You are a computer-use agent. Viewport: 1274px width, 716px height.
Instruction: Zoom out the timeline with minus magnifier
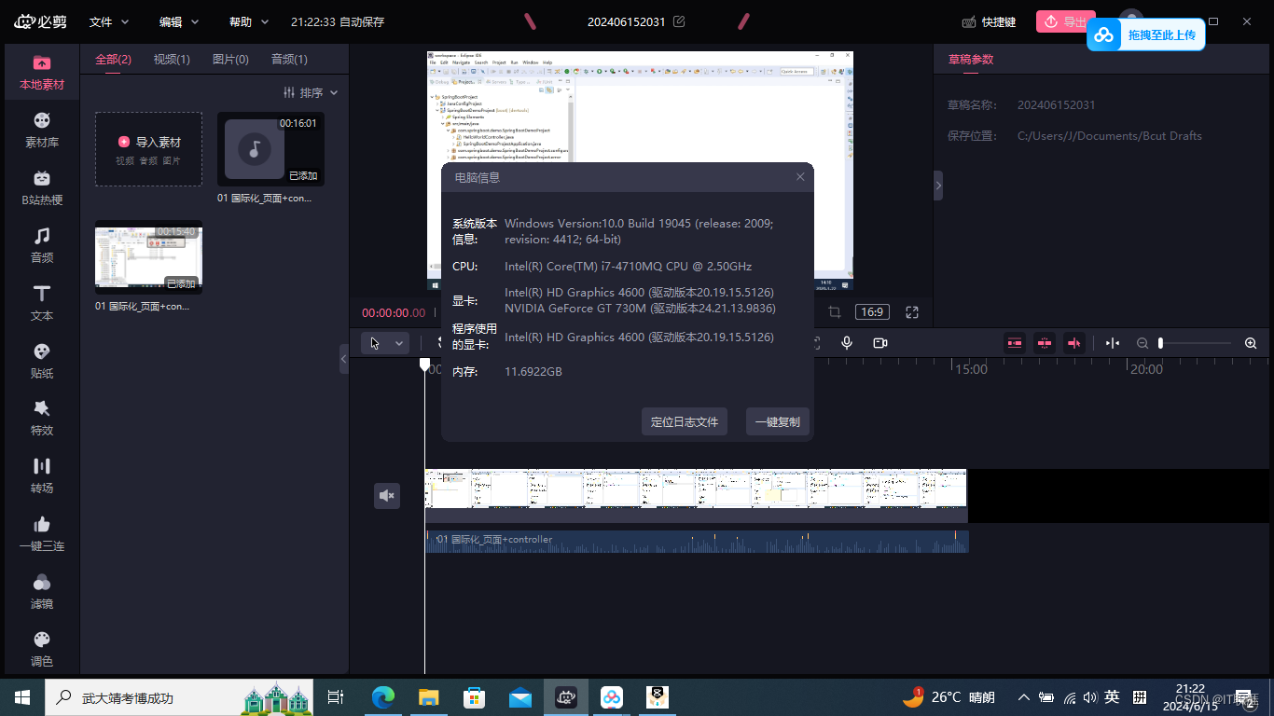point(1142,343)
